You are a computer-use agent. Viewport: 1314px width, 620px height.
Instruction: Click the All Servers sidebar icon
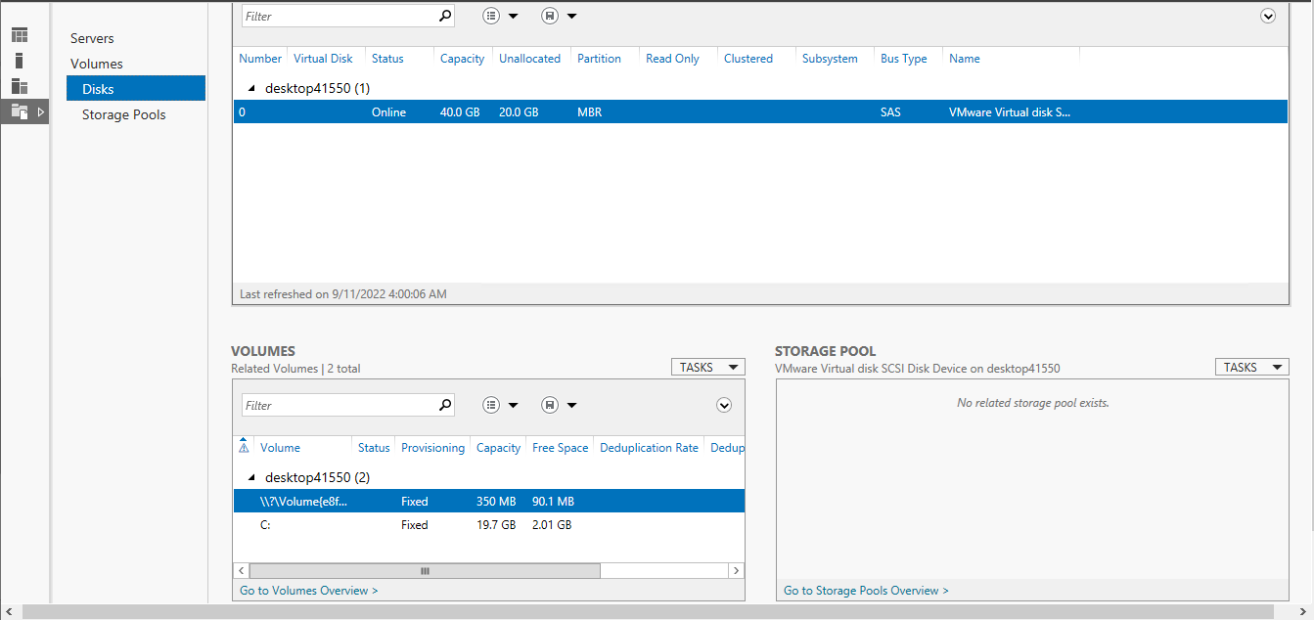20,86
